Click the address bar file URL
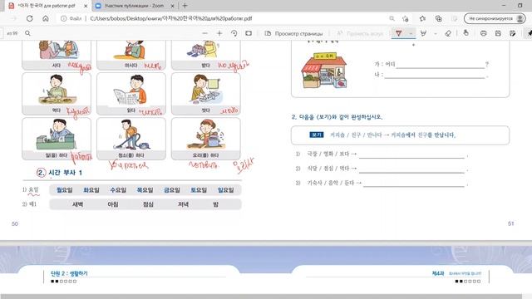 (x=171, y=18)
